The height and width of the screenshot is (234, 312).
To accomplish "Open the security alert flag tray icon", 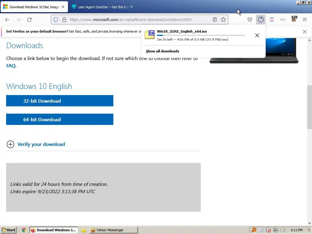I will (268, 230).
